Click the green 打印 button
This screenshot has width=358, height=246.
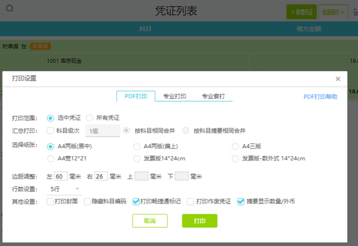click(199, 220)
